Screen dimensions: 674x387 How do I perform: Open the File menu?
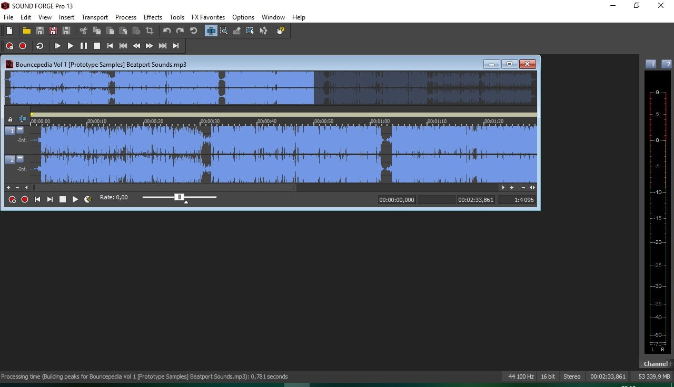tap(8, 17)
